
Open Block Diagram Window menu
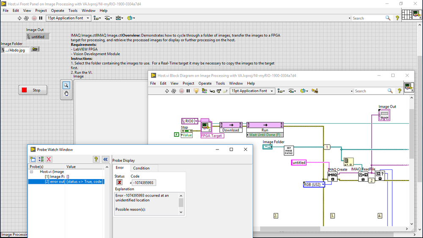click(x=236, y=83)
